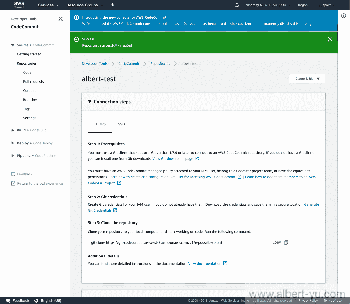The image size is (350, 304).
Task: Go to CodeCommit breadcrumb
Action: [x=129, y=64]
